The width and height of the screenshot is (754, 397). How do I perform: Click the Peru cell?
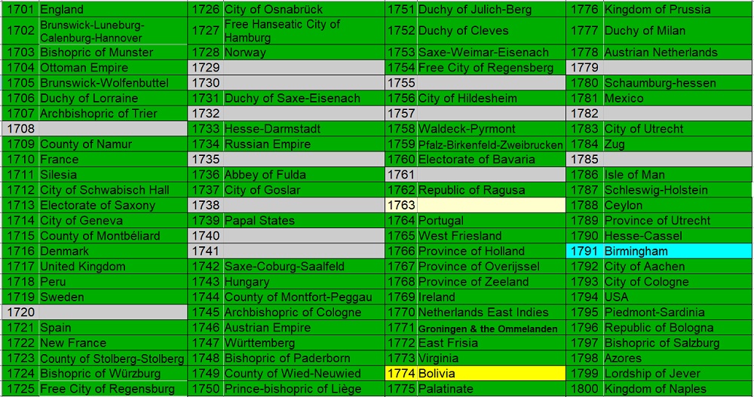tap(112, 282)
